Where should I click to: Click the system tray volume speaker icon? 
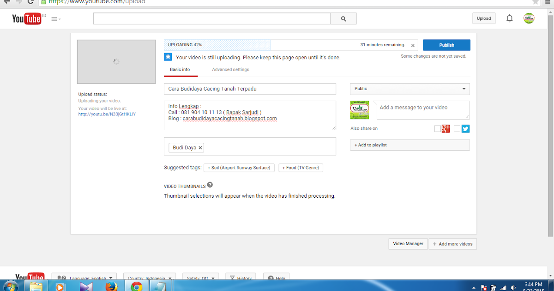pos(513,288)
